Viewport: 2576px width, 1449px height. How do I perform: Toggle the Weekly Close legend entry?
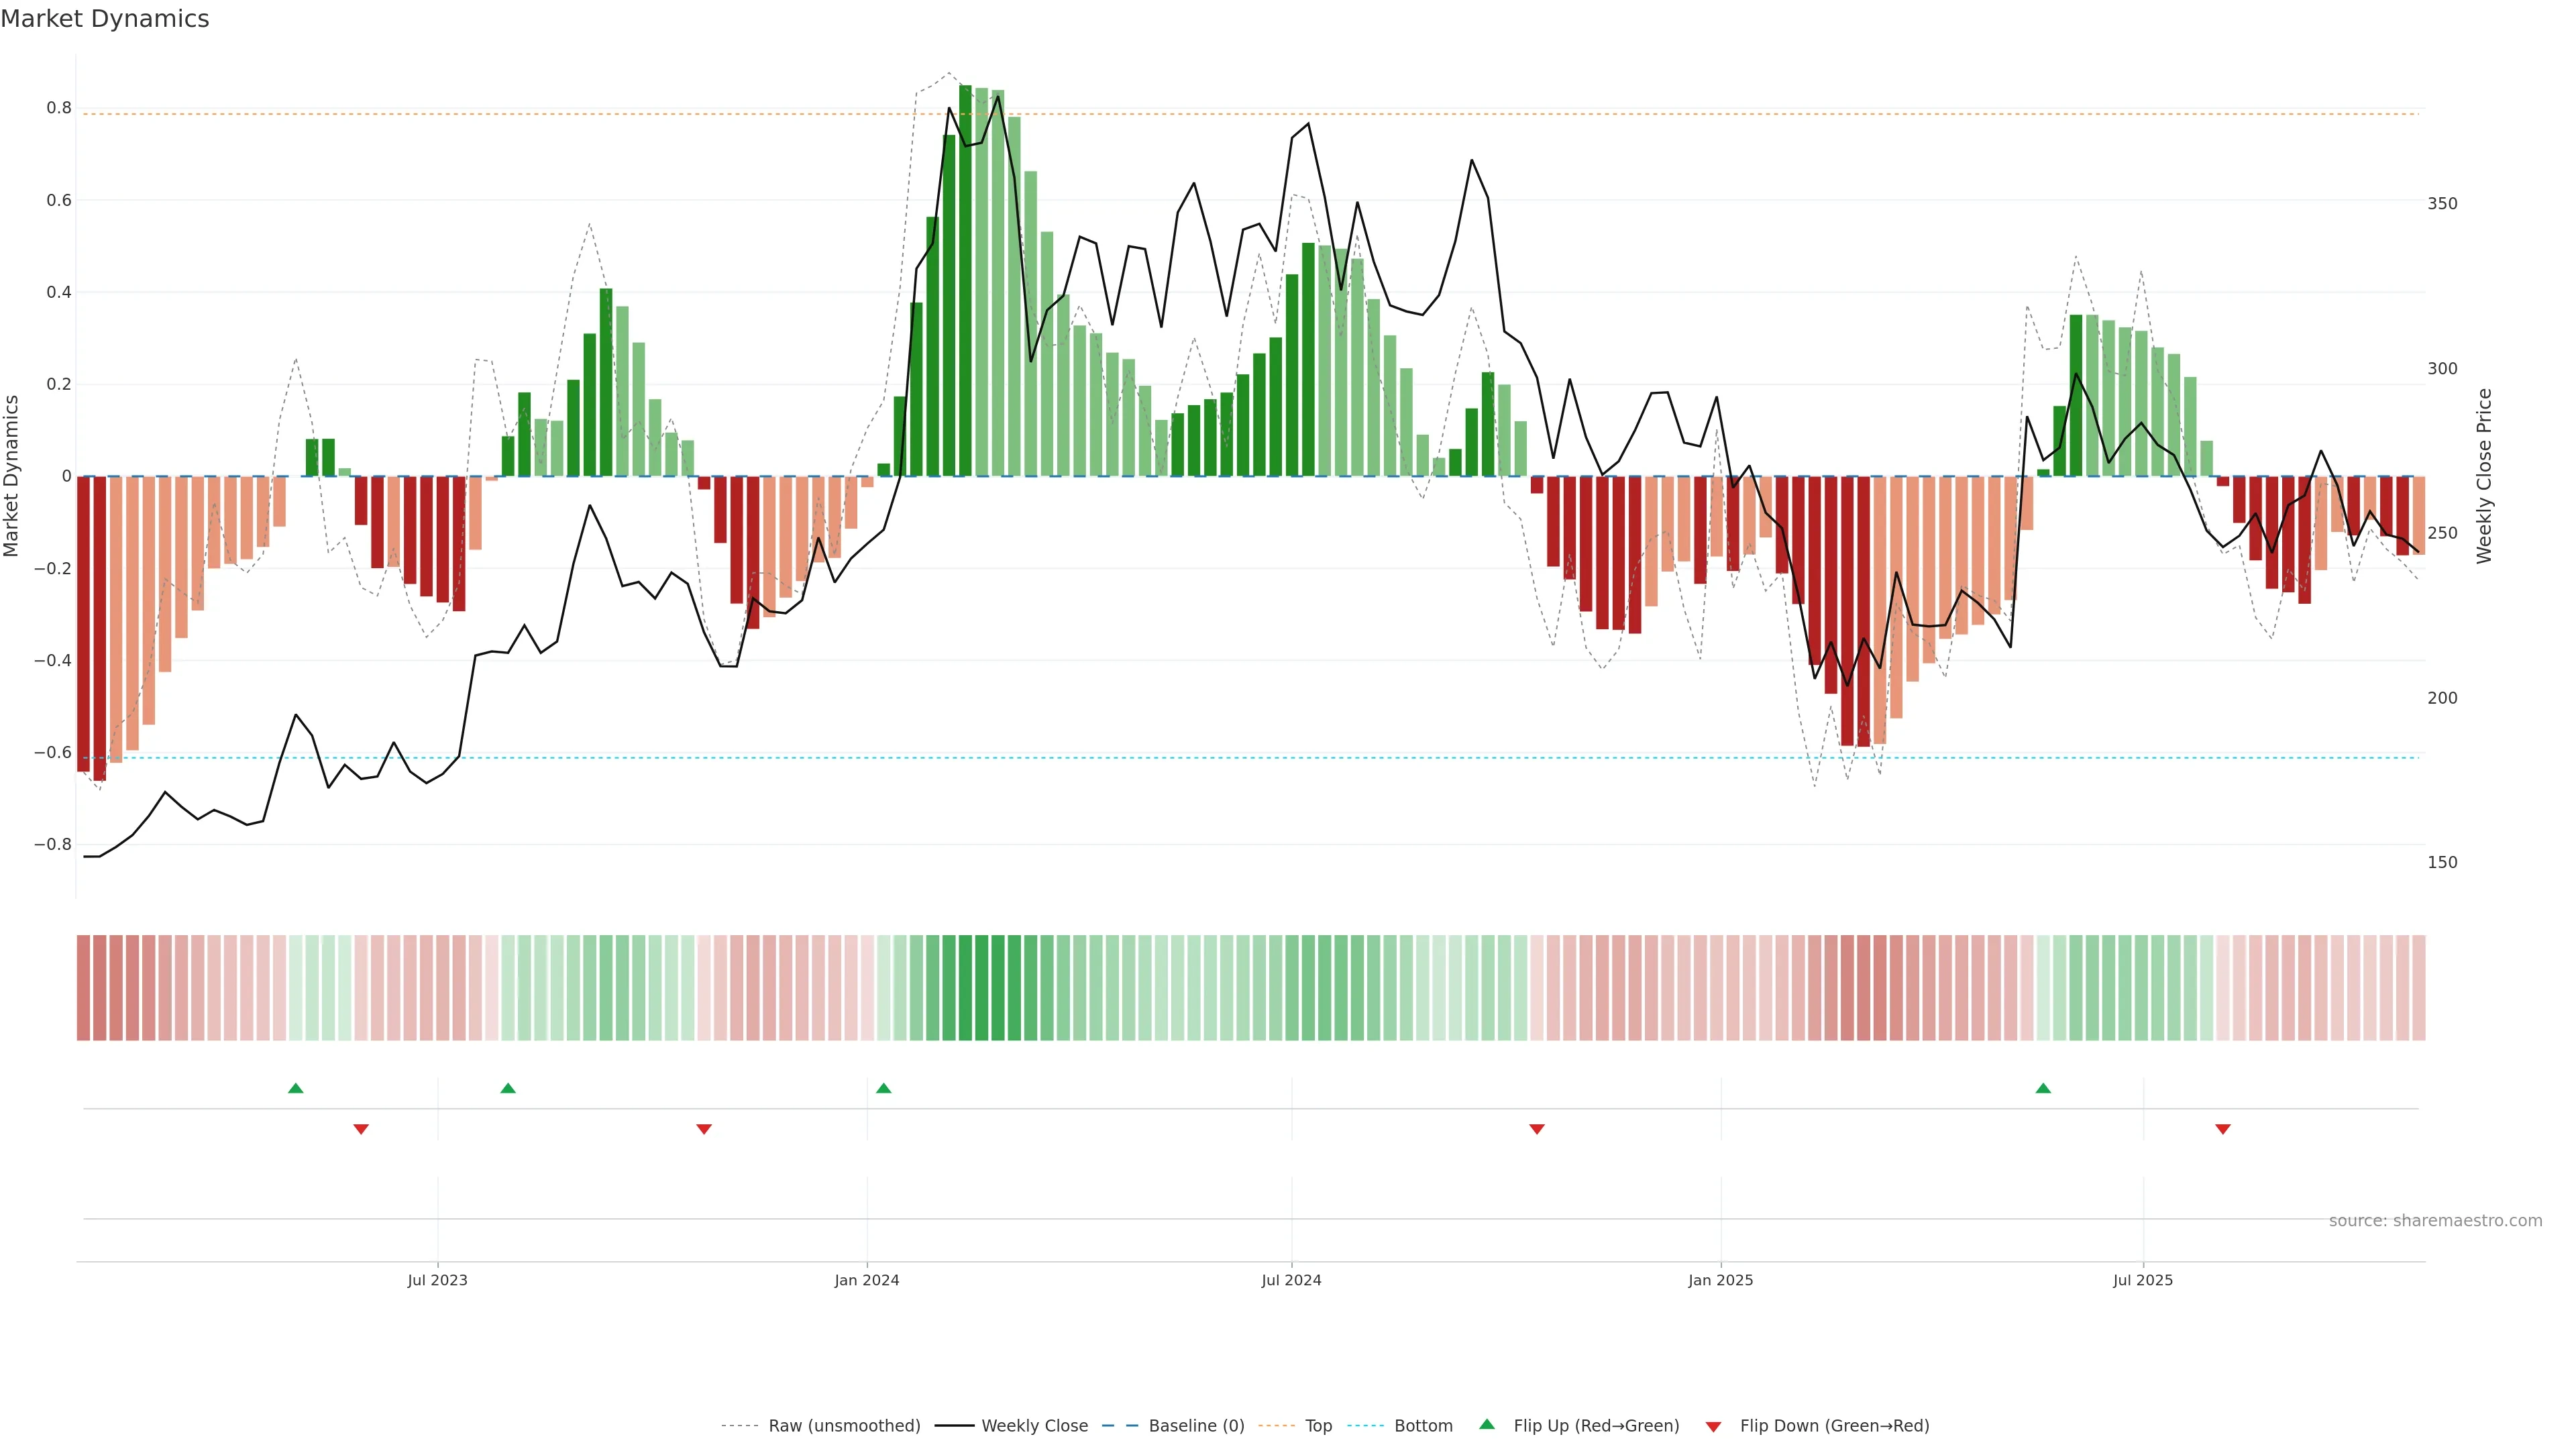click(1034, 1425)
